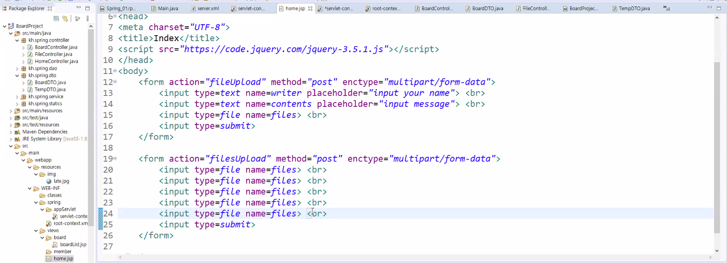Collapse the src/main/java source folder
Image resolution: width=727 pixels, height=263 pixels.
[x=11, y=33]
